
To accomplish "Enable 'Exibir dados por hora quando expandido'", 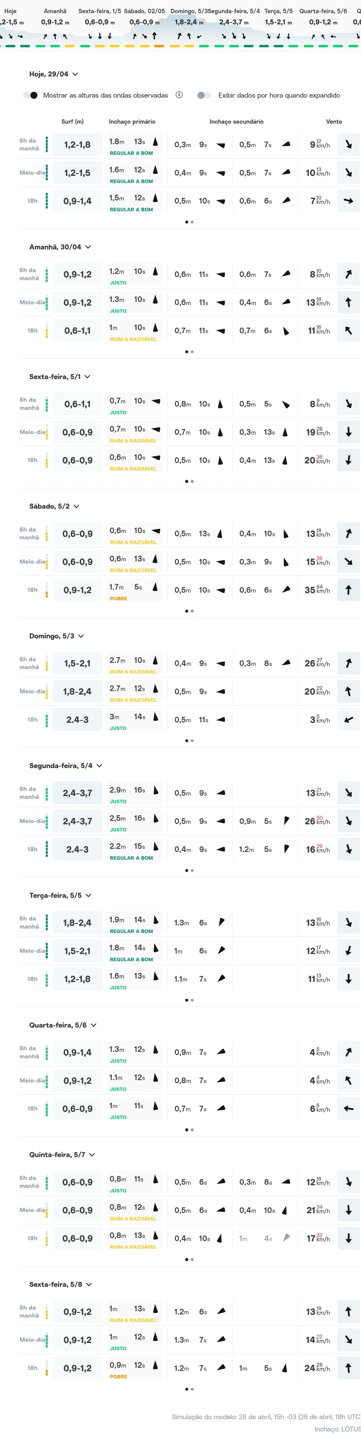I will [204, 95].
